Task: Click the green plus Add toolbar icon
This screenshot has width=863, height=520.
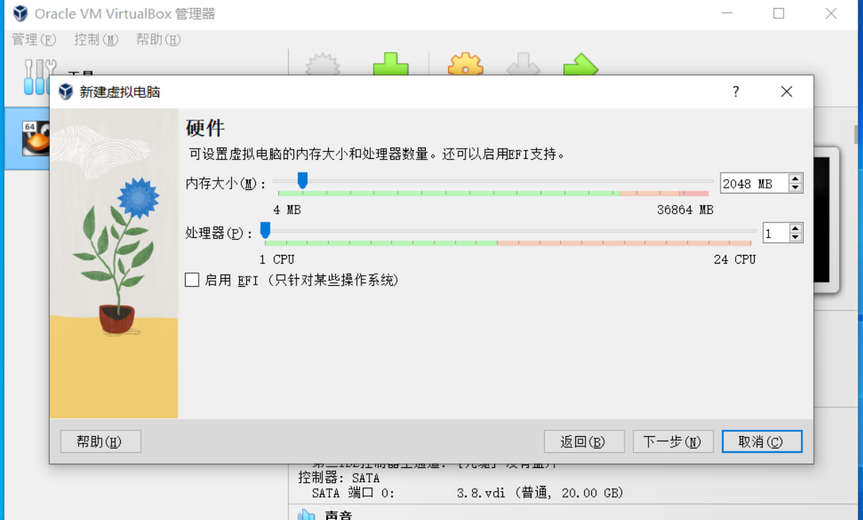Action: 391,64
